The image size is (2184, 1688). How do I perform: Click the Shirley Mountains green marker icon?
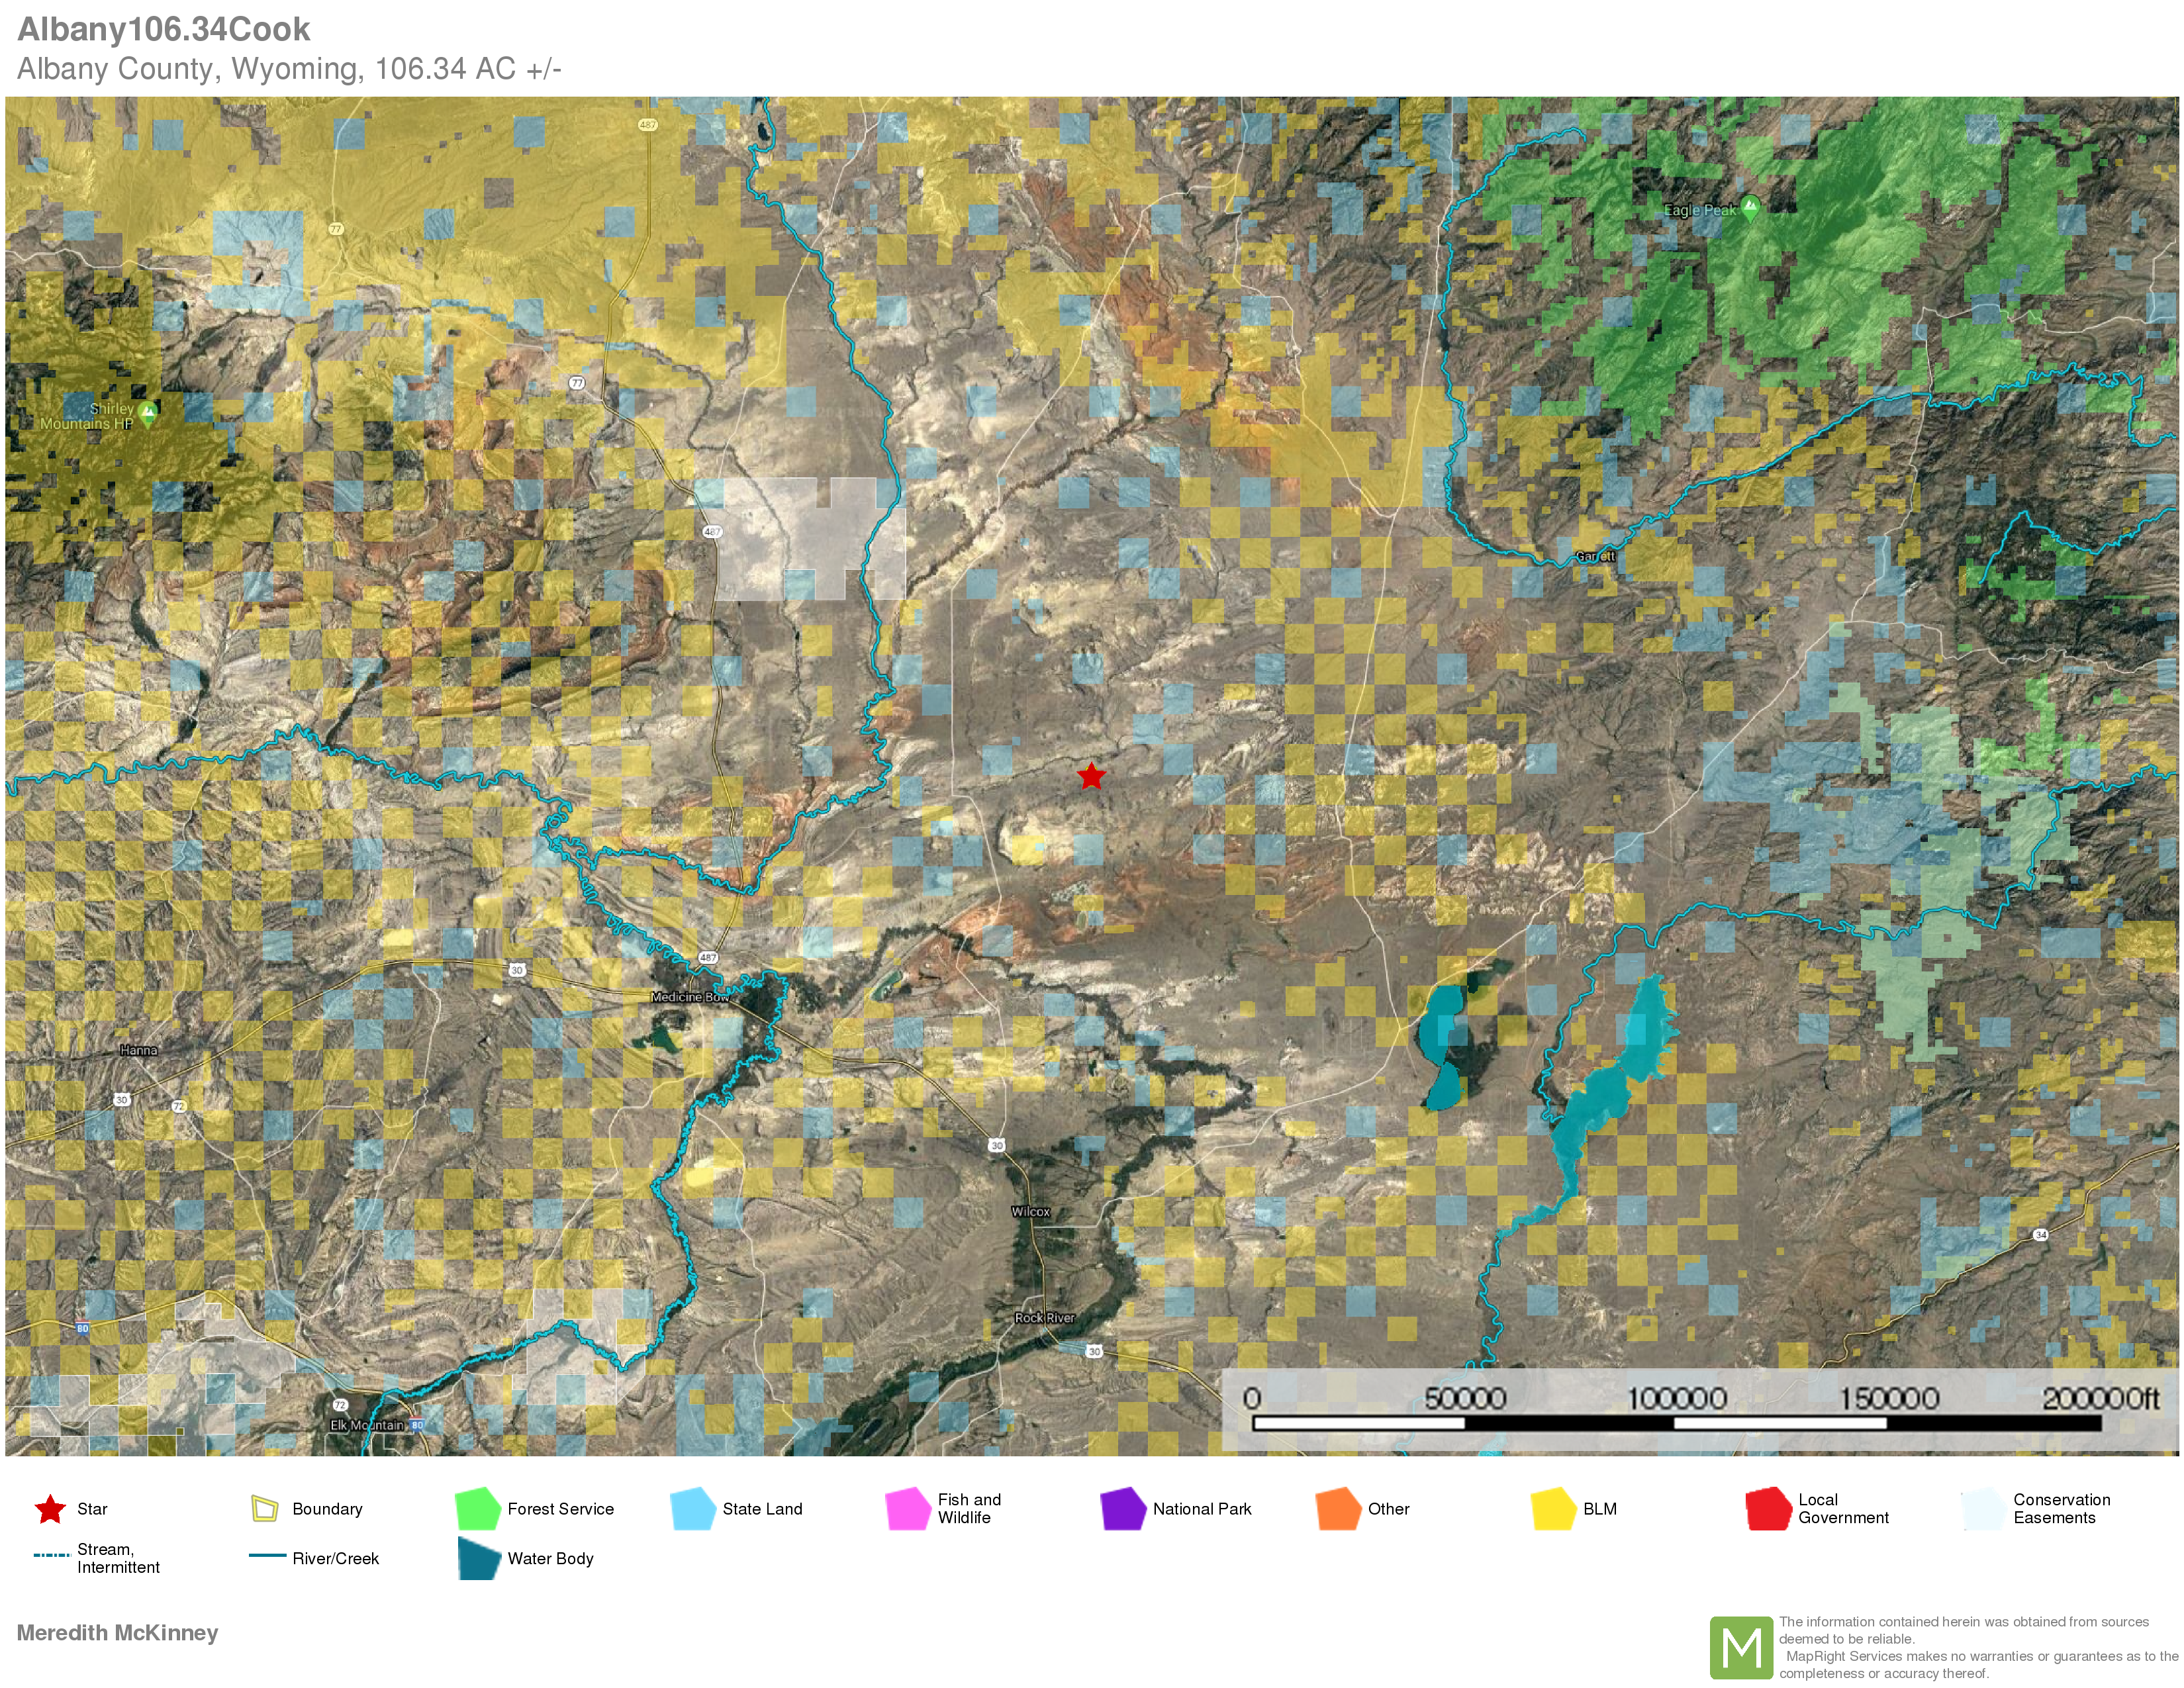[148, 412]
